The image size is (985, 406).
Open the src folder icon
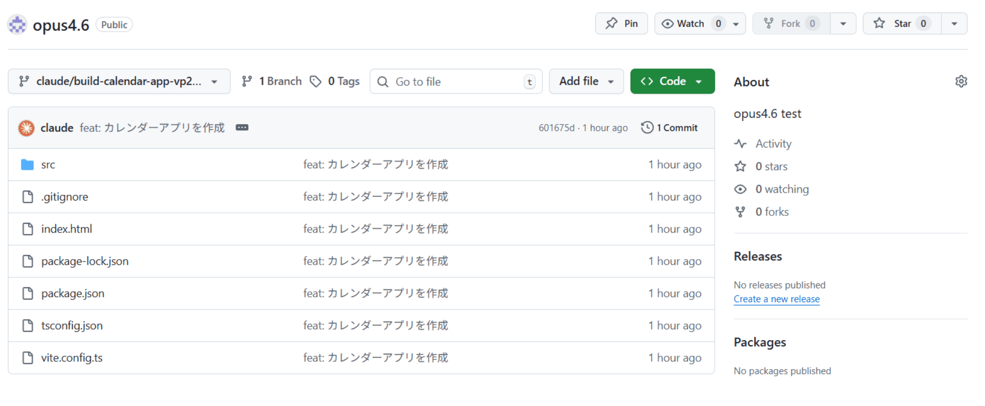point(28,165)
